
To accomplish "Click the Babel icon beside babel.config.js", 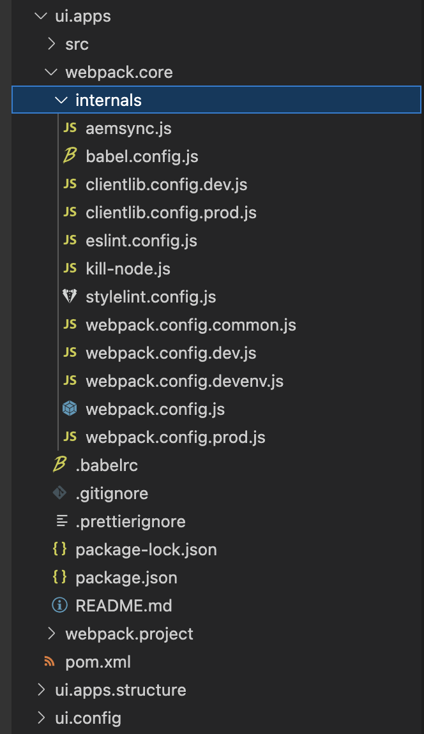I will coord(70,156).
